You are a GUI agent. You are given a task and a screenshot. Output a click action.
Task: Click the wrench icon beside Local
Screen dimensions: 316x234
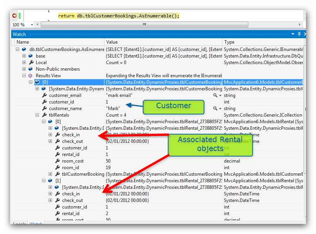pyautogui.click(x=31, y=63)
